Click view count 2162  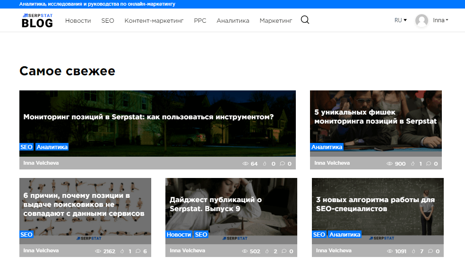click(x=109, y=251)
